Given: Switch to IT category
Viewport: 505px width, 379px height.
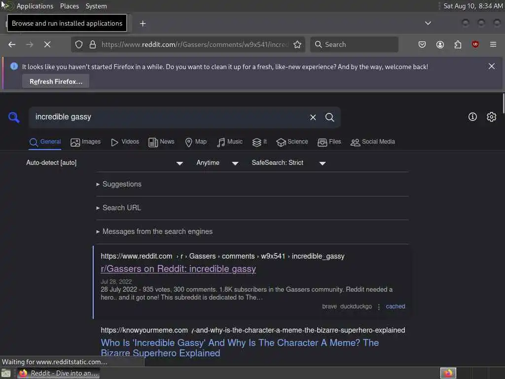Looking at the screenshot, I should [259, 142].
